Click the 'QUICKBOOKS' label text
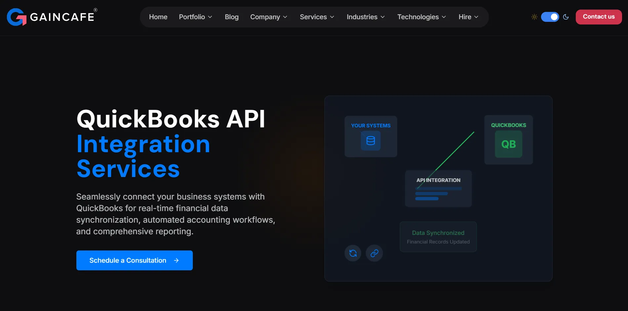The width and height of the screenshot is (628, 311). [509, 125]
